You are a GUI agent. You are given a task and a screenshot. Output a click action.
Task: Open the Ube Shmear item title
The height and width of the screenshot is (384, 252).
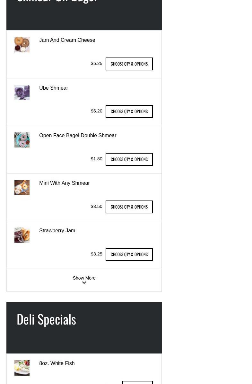pos(54,88)
